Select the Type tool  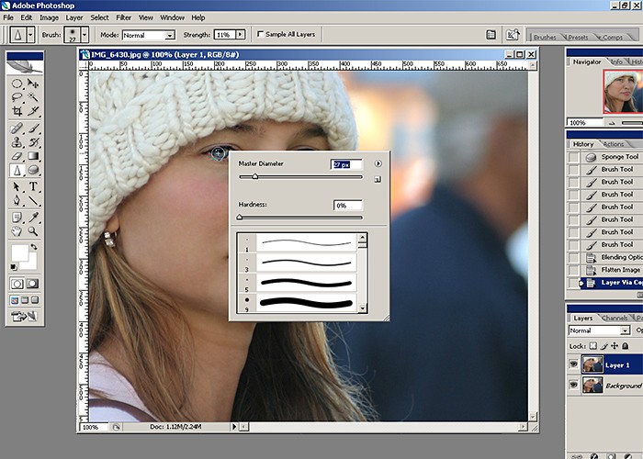[x=33, y=187]
